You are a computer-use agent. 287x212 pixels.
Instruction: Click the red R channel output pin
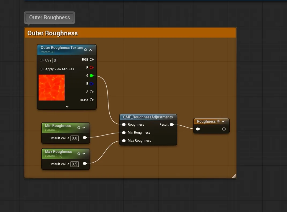coord(92,68)
